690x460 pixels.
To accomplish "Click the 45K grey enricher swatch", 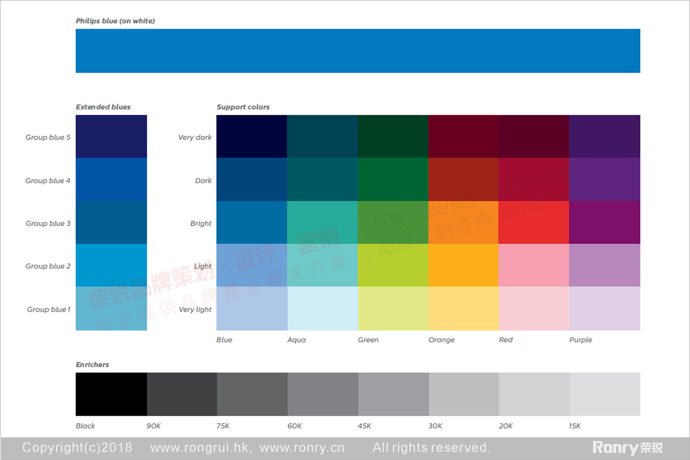I will click(x=393, y=394).
